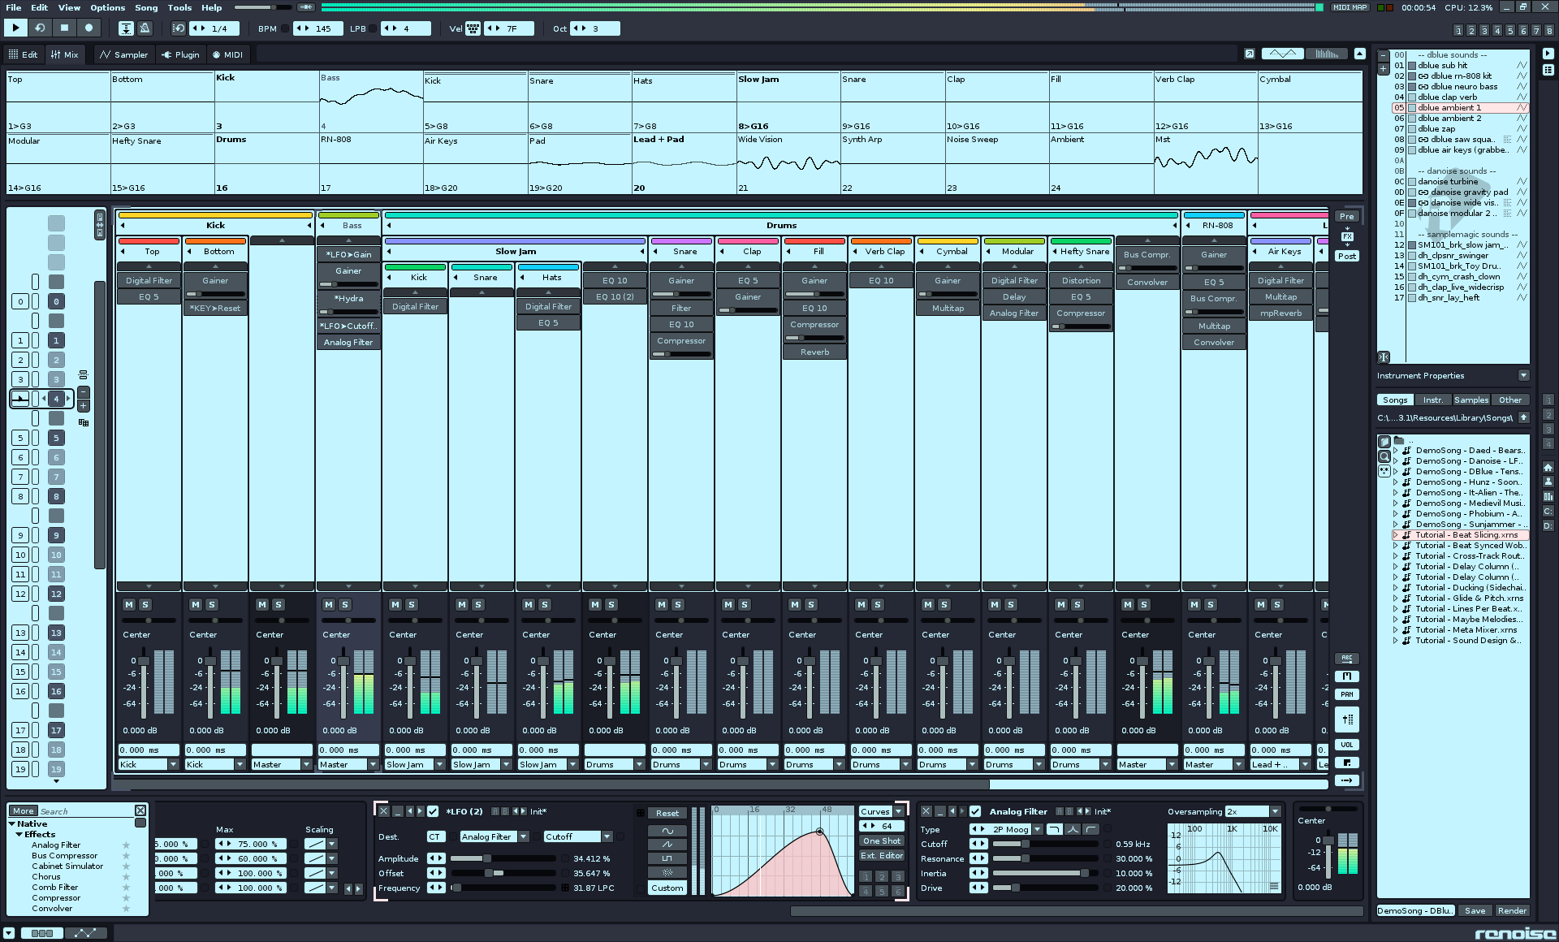Select the sine LFO waveform icon
Viewport: 1559px width, 942px height.
click(667, 831)
